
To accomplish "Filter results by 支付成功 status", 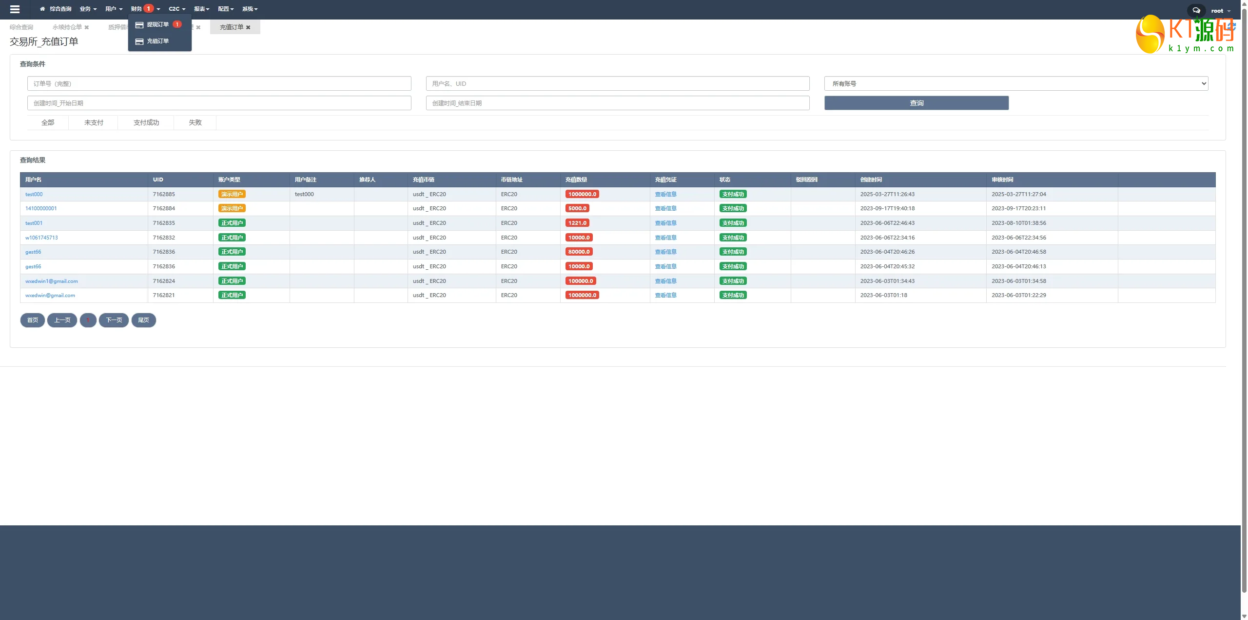I will point(146,122).
